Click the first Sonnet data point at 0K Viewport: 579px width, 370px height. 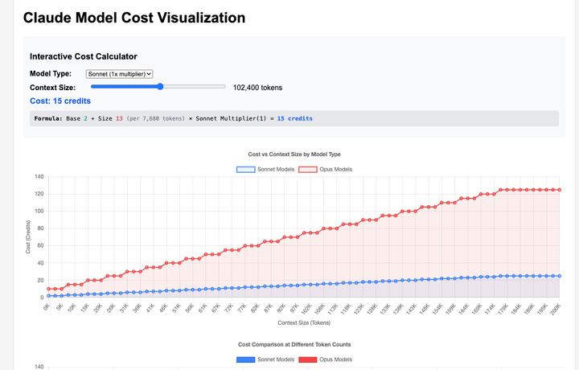click(x=48, y=296)
